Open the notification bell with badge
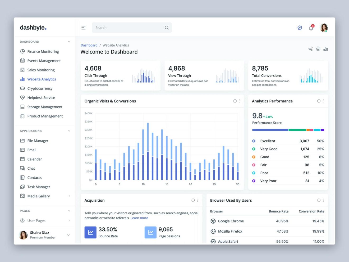 pyautogui.click(x=311, y=28)
